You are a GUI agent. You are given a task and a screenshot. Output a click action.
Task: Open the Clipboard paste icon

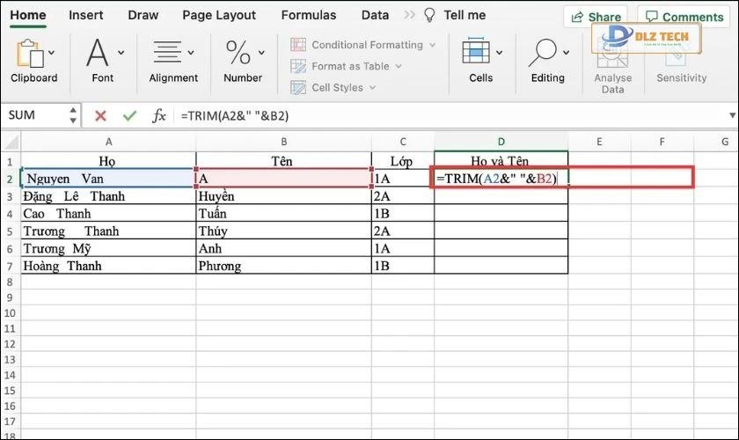coord(30,54)
